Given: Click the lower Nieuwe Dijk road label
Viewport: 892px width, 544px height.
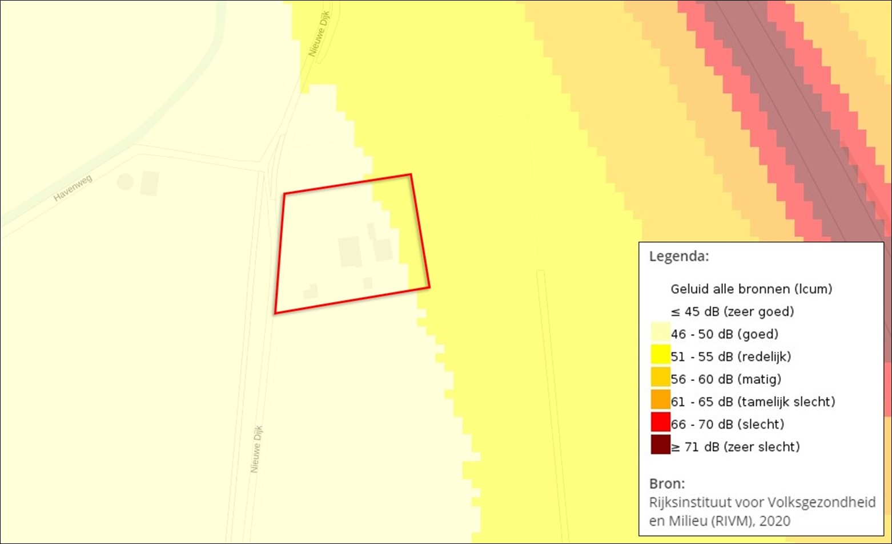Looking at the screenshot, I should (x=256, y=449).
